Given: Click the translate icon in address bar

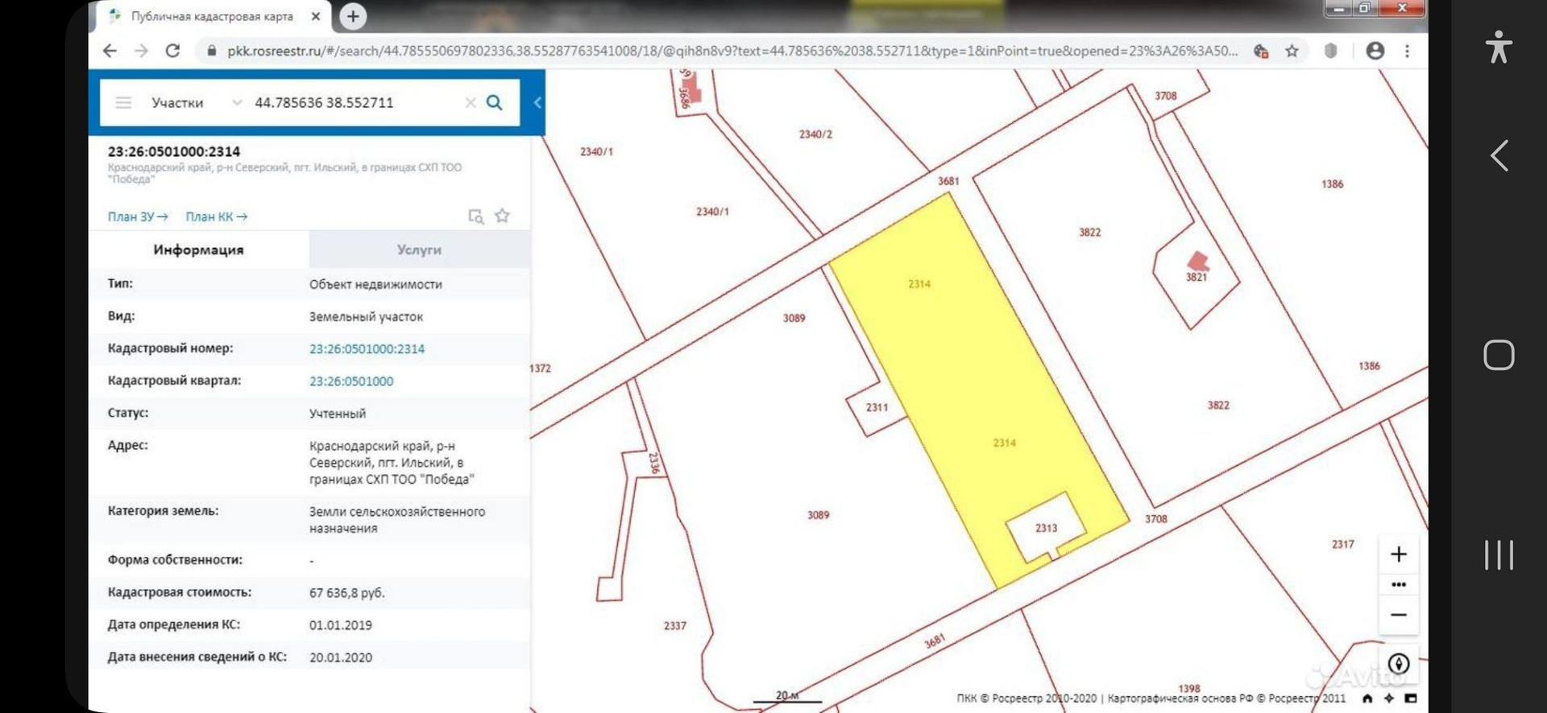Looking at the screenshot, I should (x=1262, y=51).
